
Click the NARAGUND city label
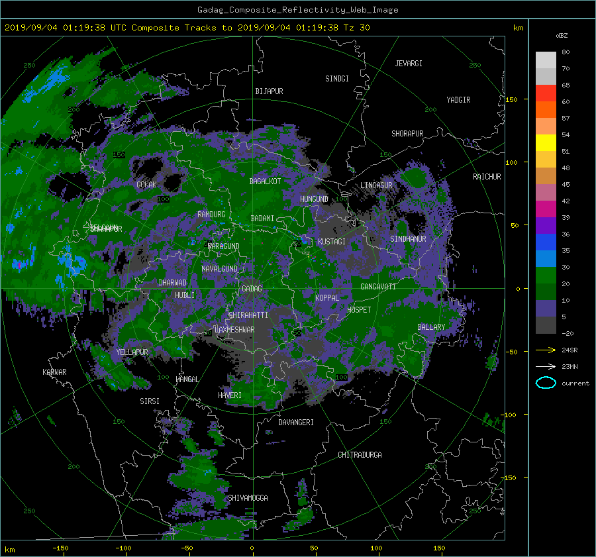(224, 246)
